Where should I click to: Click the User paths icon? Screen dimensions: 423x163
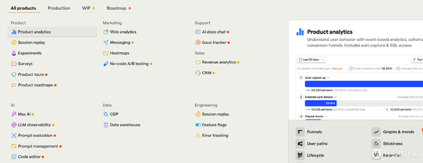tap(300, 144)
